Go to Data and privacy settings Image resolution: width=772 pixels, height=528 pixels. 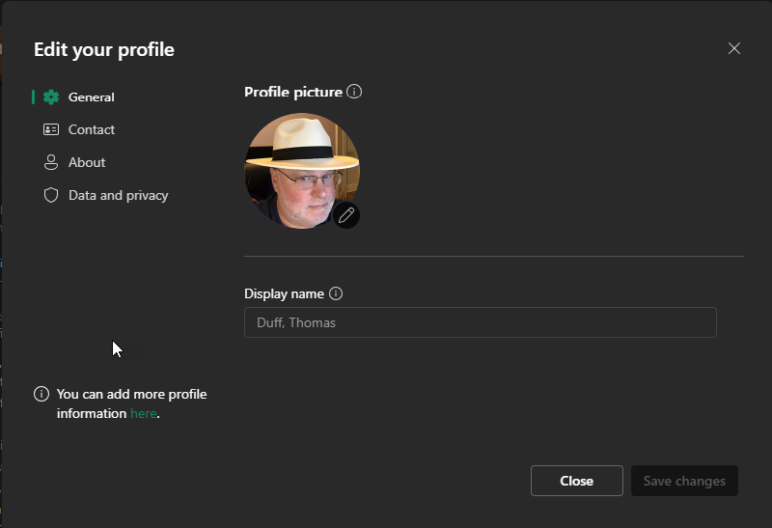point(119,195)
